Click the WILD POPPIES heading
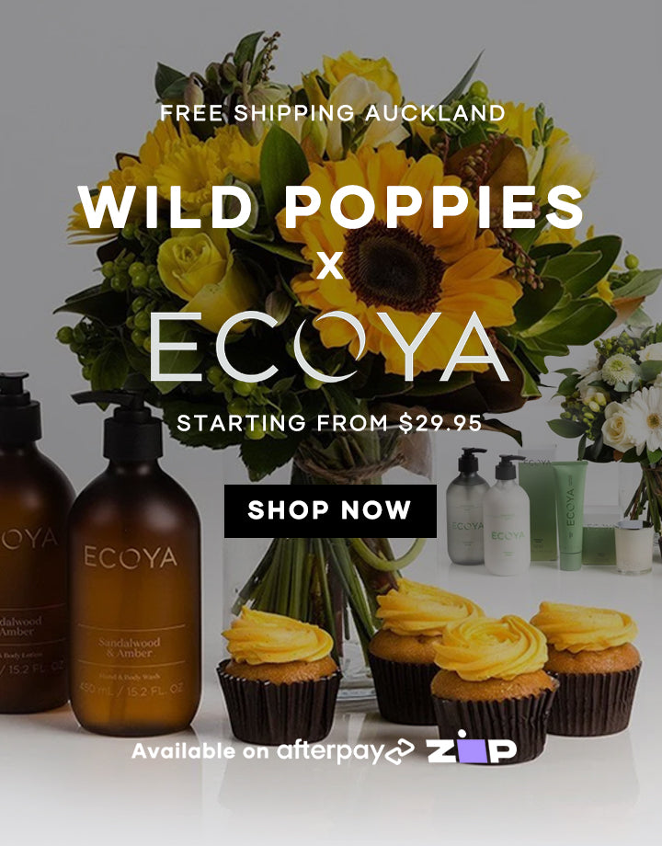The width and height of the screenshot is (662, 846). 330,208
